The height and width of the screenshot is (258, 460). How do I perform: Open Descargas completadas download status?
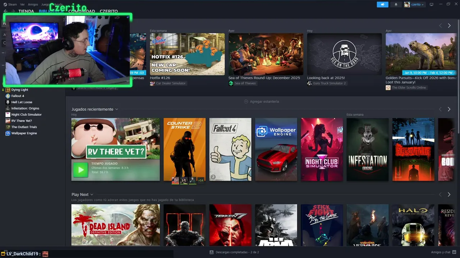(237, 252)
